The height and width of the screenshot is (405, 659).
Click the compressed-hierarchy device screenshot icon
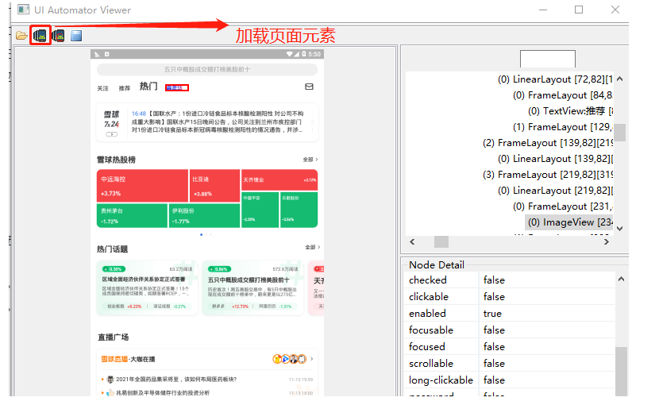point(59,36)
